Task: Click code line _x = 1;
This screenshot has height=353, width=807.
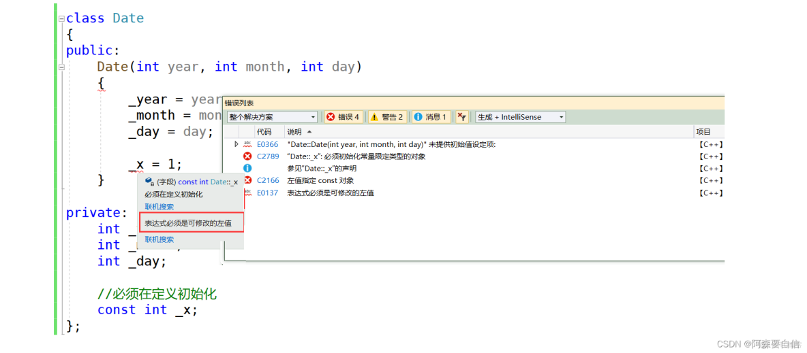Action: coord(155,165)
